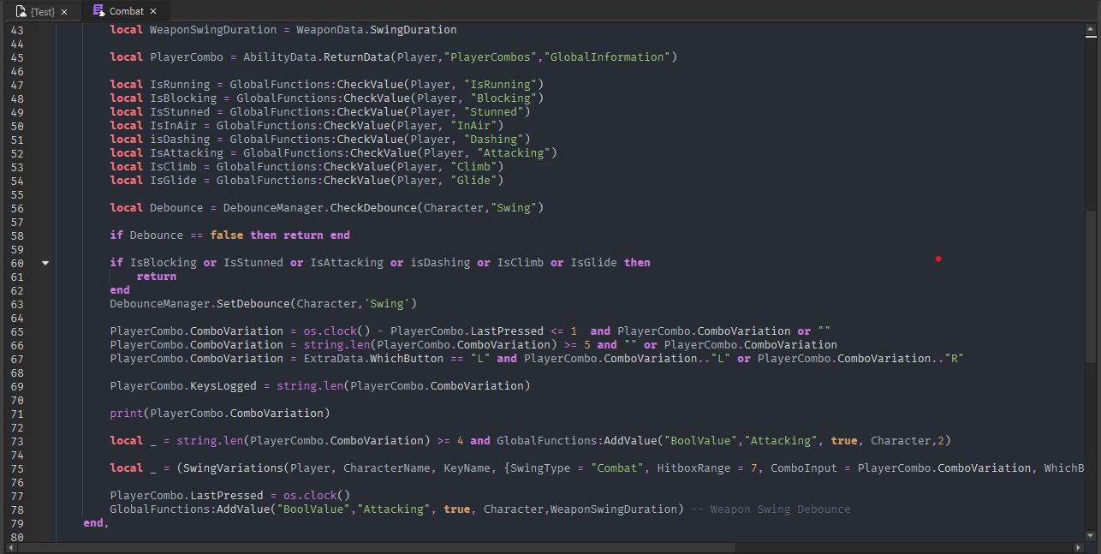Click line number 71 in the gutter
This screenshot has width=1101, height=554.
click(16, 414)
